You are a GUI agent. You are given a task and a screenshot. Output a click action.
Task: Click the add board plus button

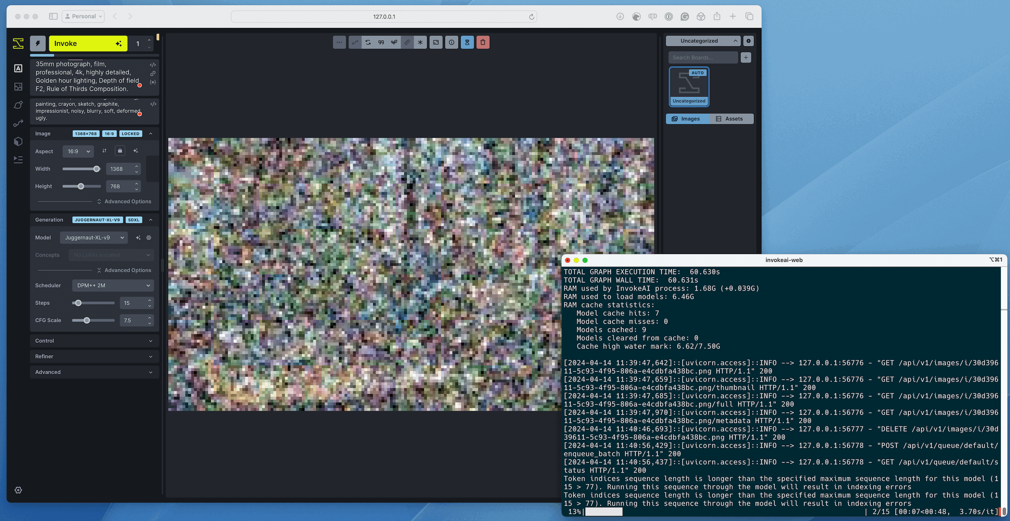point(746,58)
